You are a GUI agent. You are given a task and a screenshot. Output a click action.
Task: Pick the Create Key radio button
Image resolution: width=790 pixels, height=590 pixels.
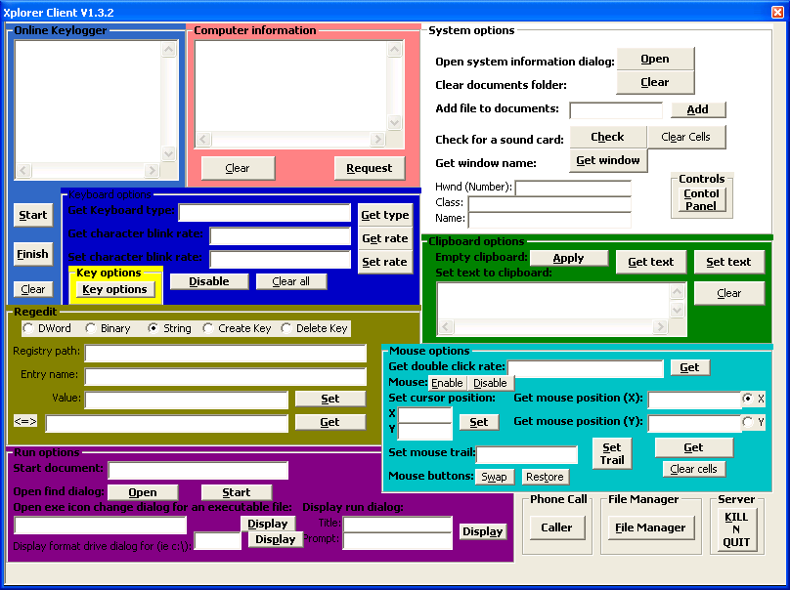pos(208,328)
